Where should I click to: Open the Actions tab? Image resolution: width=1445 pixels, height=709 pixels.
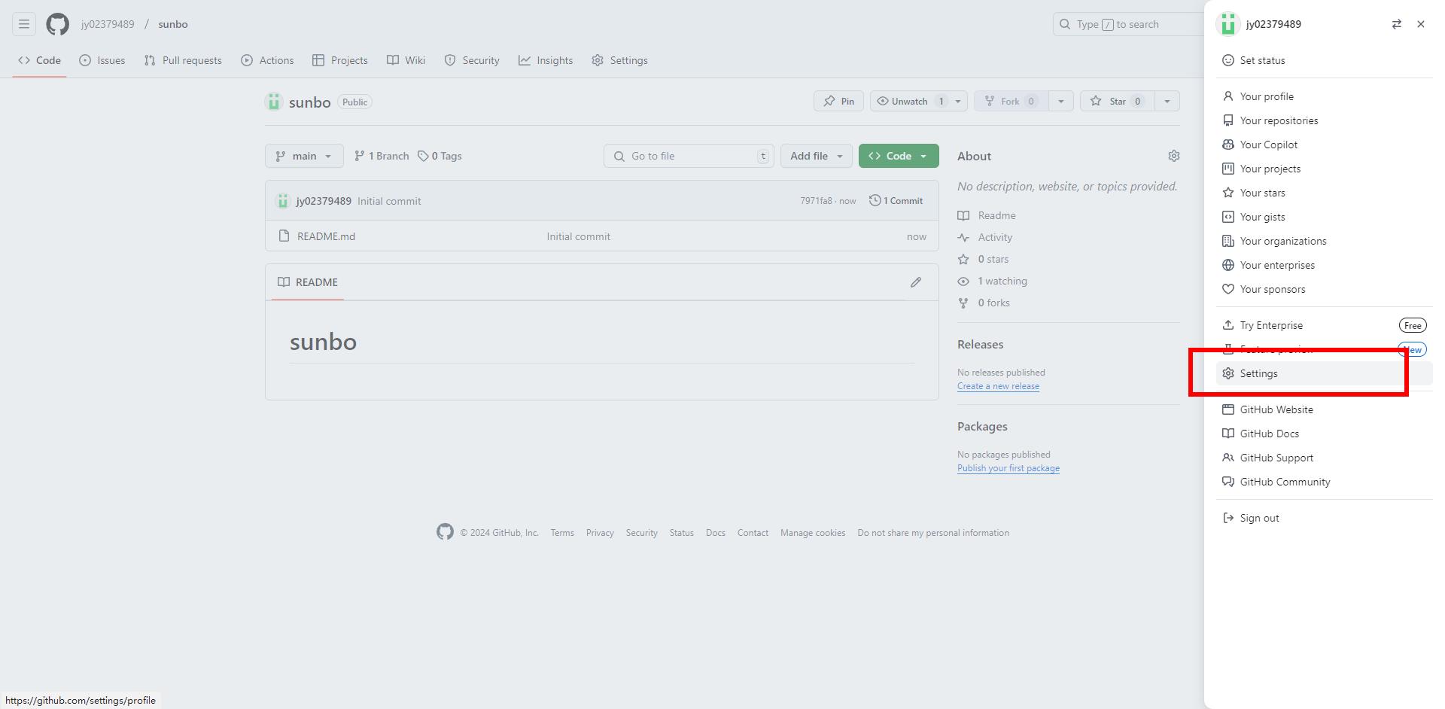tap(267, 60)
